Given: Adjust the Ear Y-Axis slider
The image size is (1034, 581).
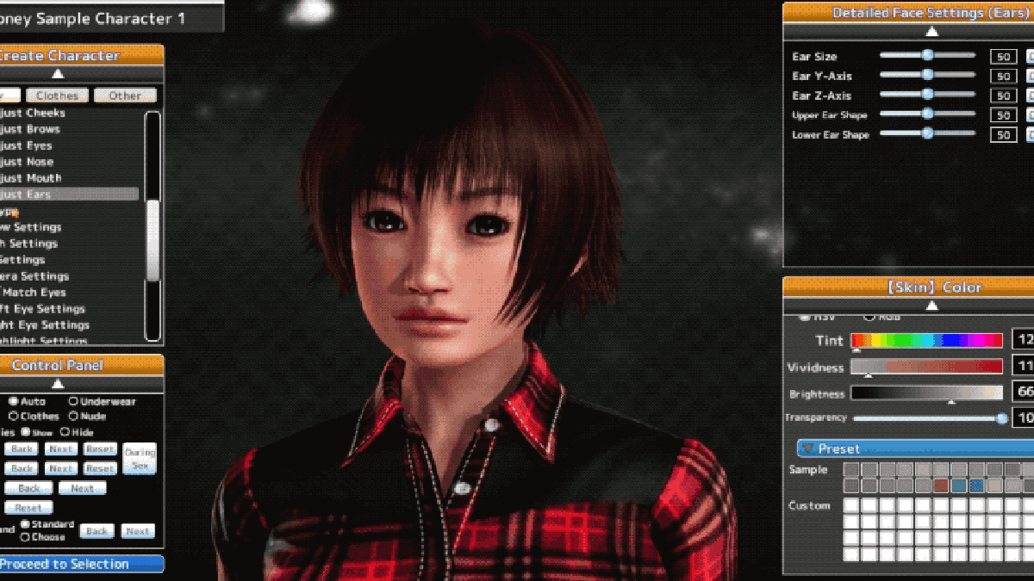Looking at the screenshot, I should [927, 75].
